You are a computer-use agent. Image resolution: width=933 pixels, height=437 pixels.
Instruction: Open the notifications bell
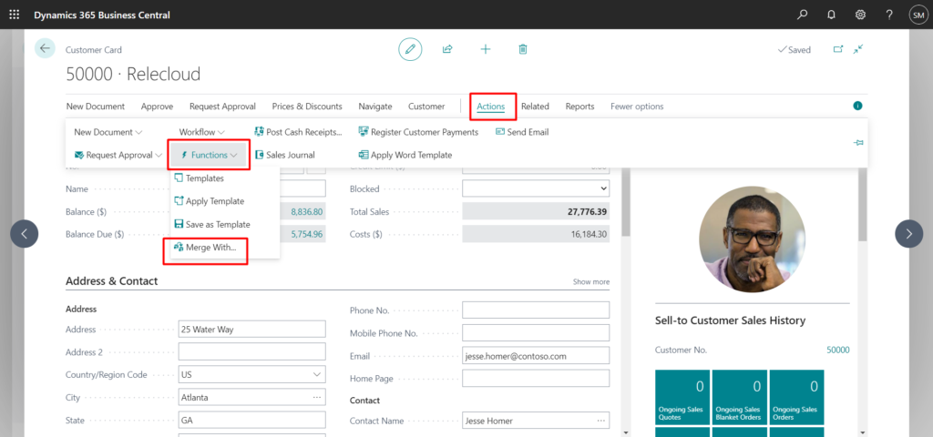831,15
